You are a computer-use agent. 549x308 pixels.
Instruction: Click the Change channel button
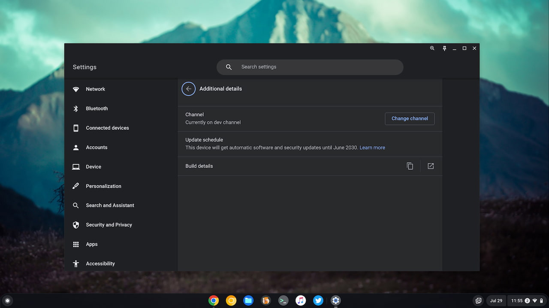[410, 118]
